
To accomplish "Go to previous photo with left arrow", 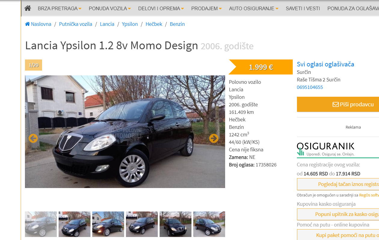I will pos(33,138).
